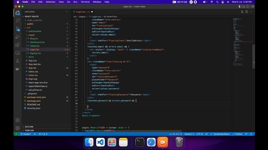Open the Terminal app in the Dock

point(140,142)
